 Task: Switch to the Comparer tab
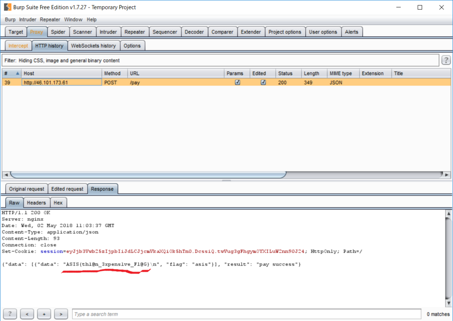tap(222, 32)
